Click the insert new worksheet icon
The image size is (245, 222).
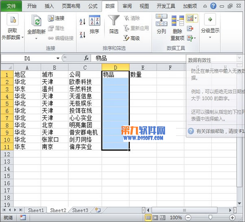coord(98,210)
